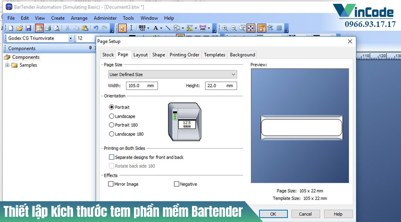Open the Shape tool dropdown arrow
This screenshot has width=401, height=222.
(183, 28)
